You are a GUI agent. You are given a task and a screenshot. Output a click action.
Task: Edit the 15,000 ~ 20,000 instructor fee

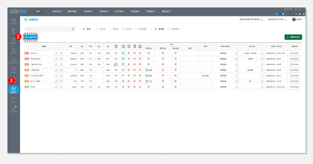262,53
